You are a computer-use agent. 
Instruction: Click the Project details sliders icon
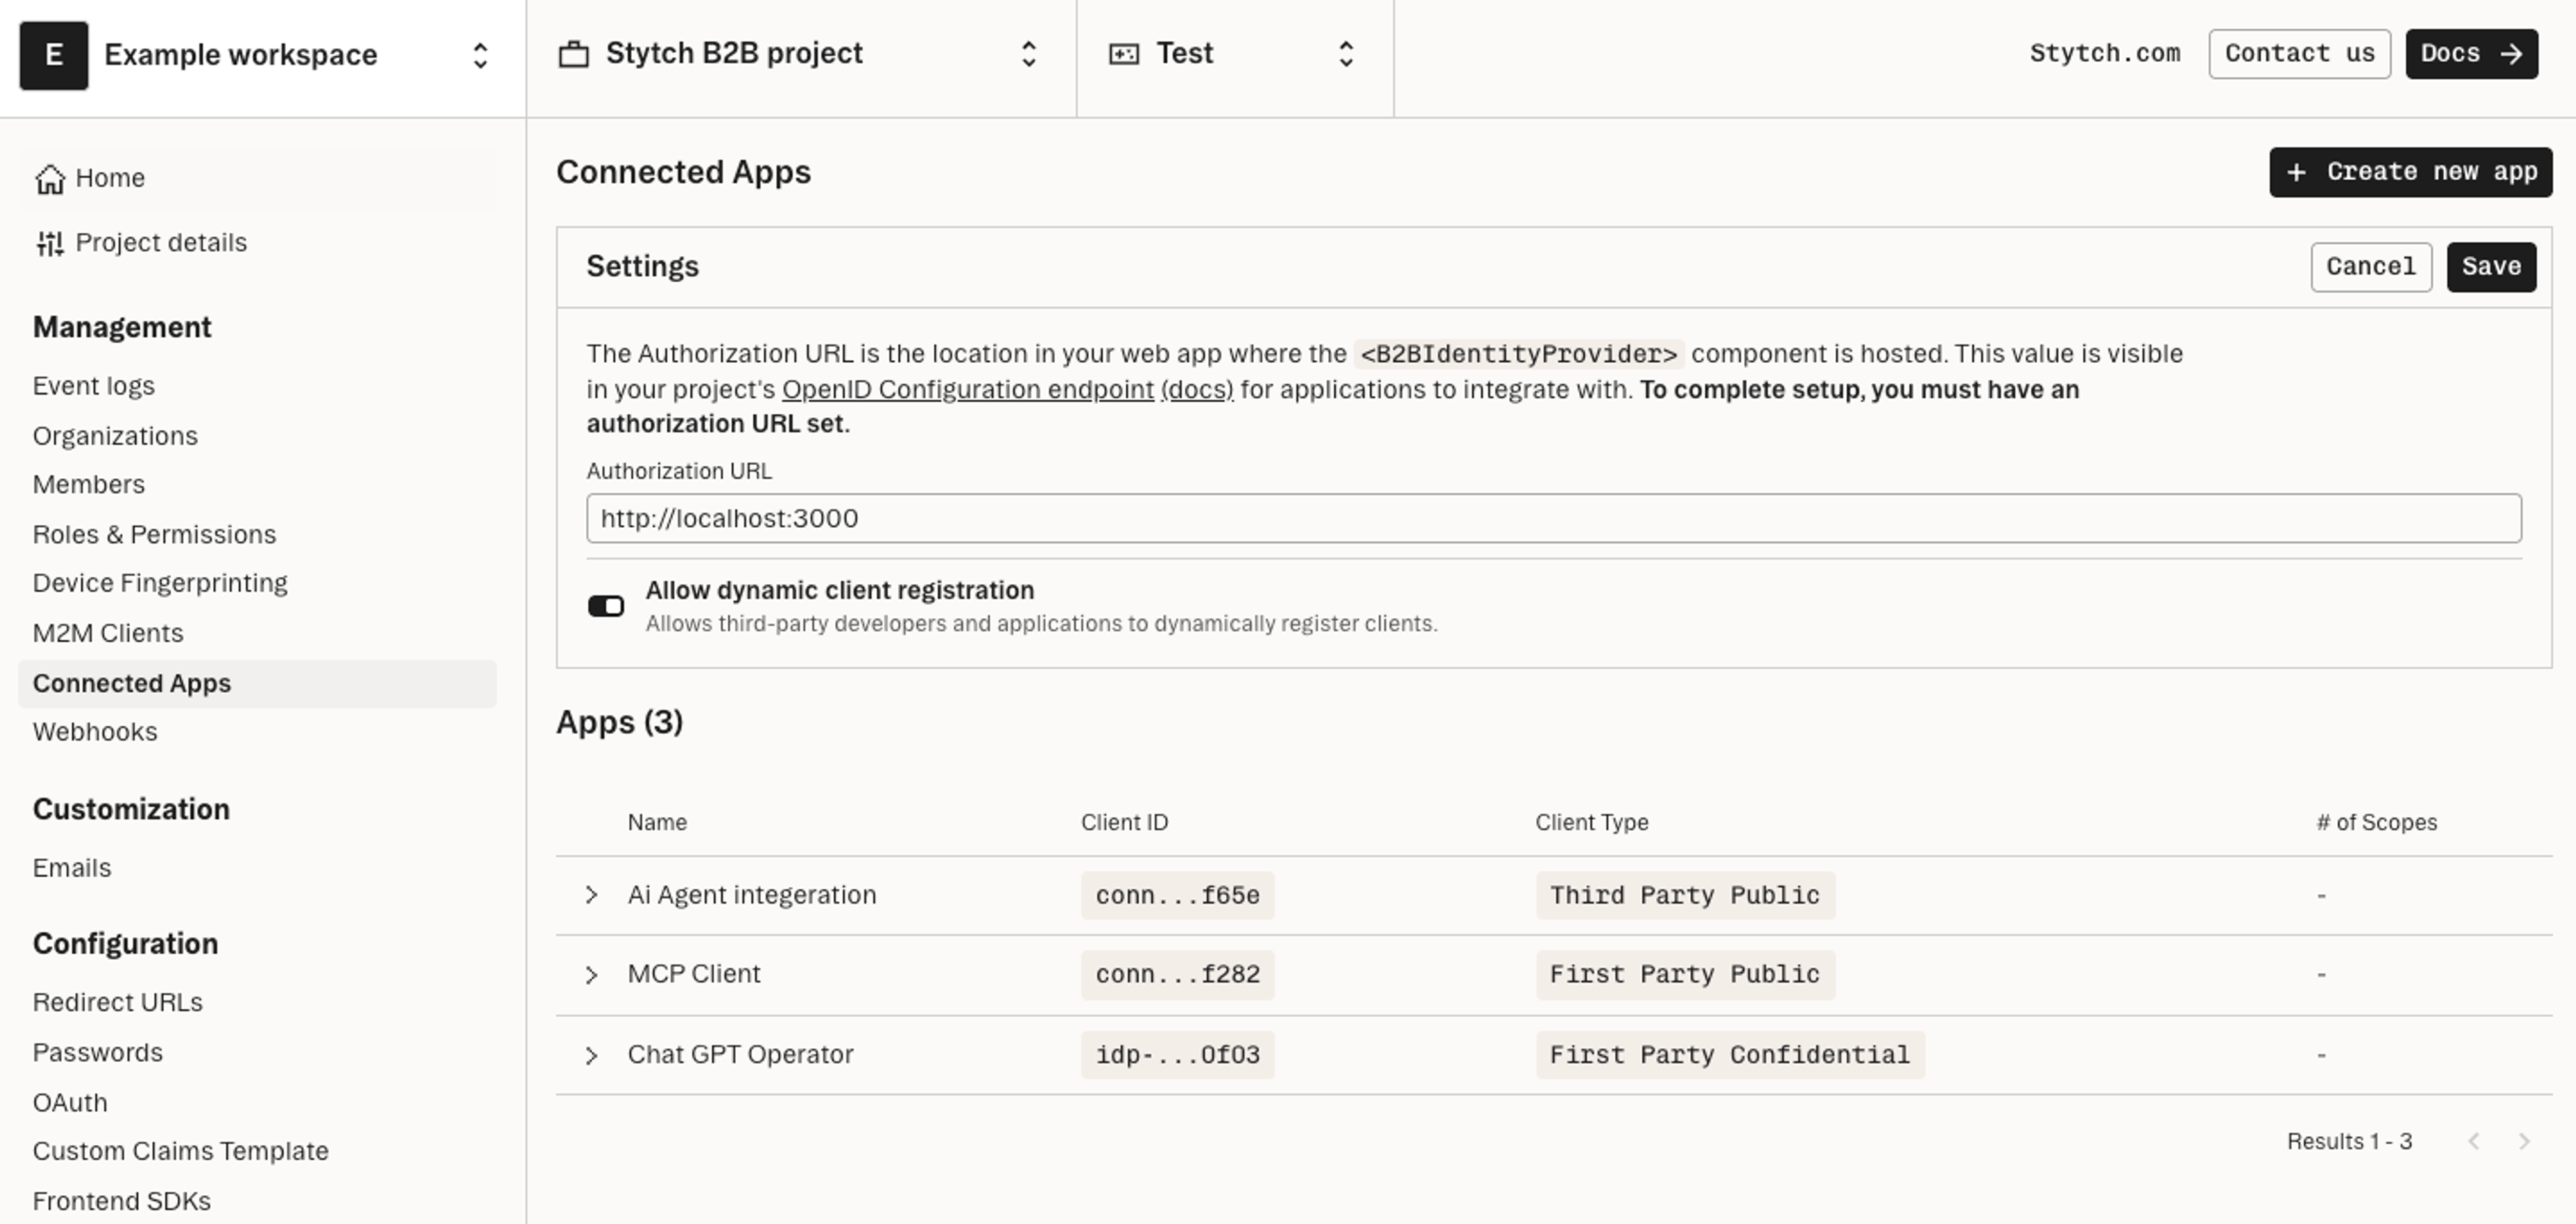click(x=50, y=243)
